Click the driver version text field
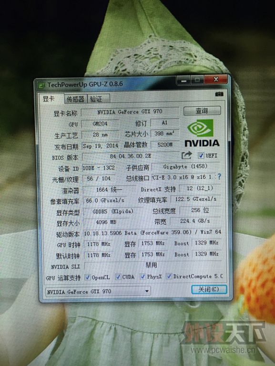275x366 pixels. 153,233
